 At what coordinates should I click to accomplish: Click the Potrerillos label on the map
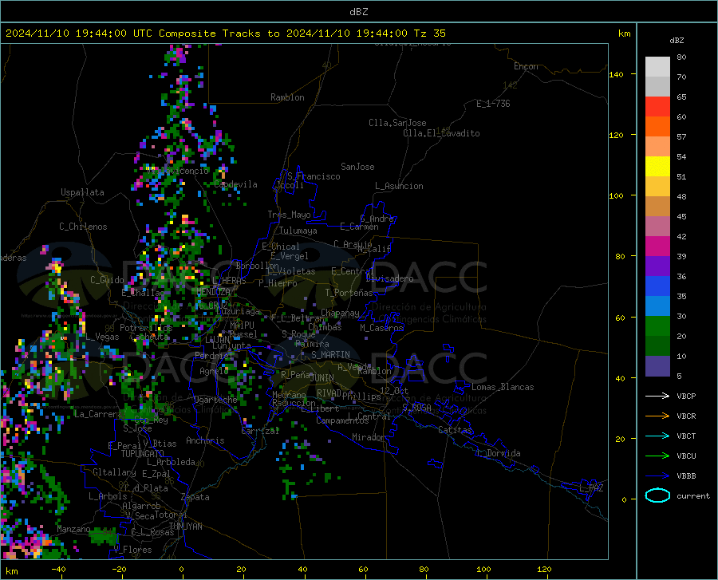click(x=146, y=328)
